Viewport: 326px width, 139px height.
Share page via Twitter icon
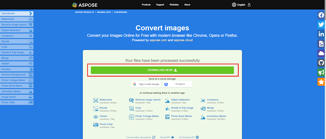coord(321,24)
